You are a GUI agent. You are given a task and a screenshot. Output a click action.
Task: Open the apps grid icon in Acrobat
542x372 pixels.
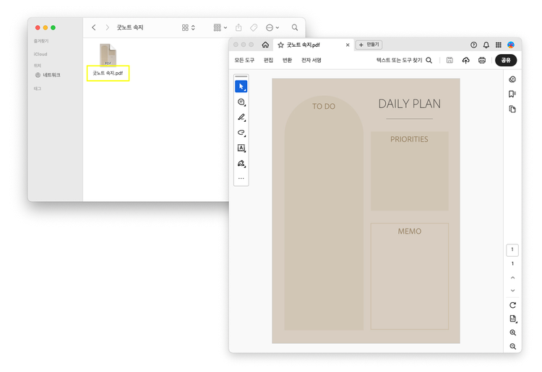click(499, 45)
